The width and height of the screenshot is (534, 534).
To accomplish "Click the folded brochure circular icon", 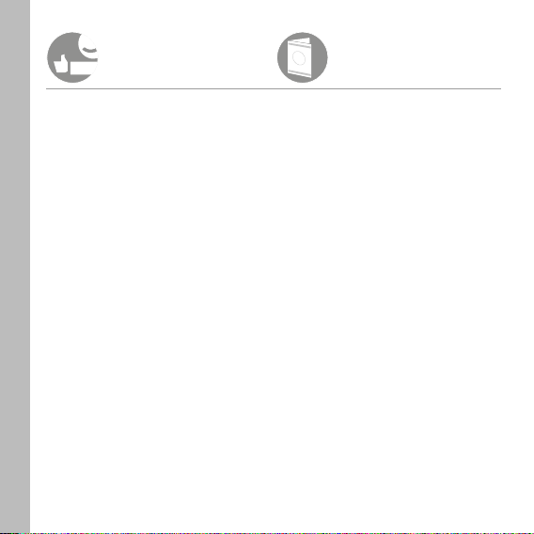I will [x=303, y=57].
